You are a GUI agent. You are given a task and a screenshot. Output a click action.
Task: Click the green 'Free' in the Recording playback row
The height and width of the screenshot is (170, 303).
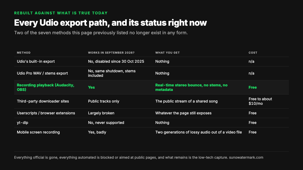(252, 87)
